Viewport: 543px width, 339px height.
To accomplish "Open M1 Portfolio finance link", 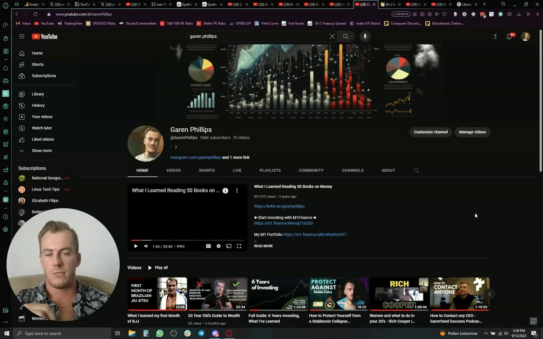I will [315, 235].
